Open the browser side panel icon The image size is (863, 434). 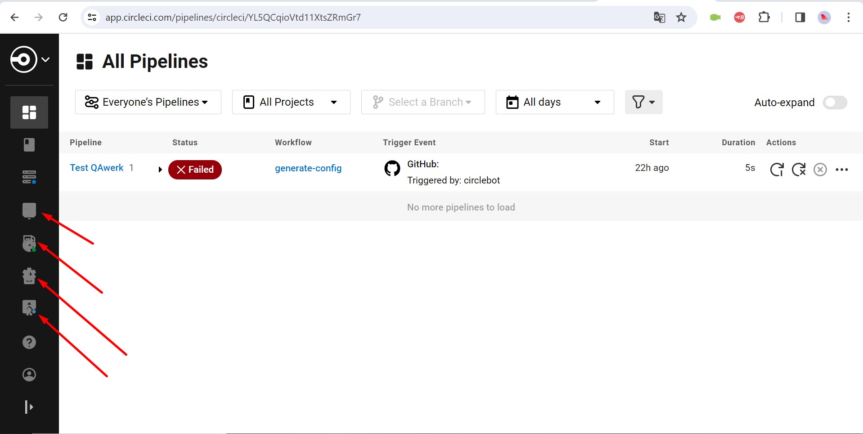coord(800,18)
